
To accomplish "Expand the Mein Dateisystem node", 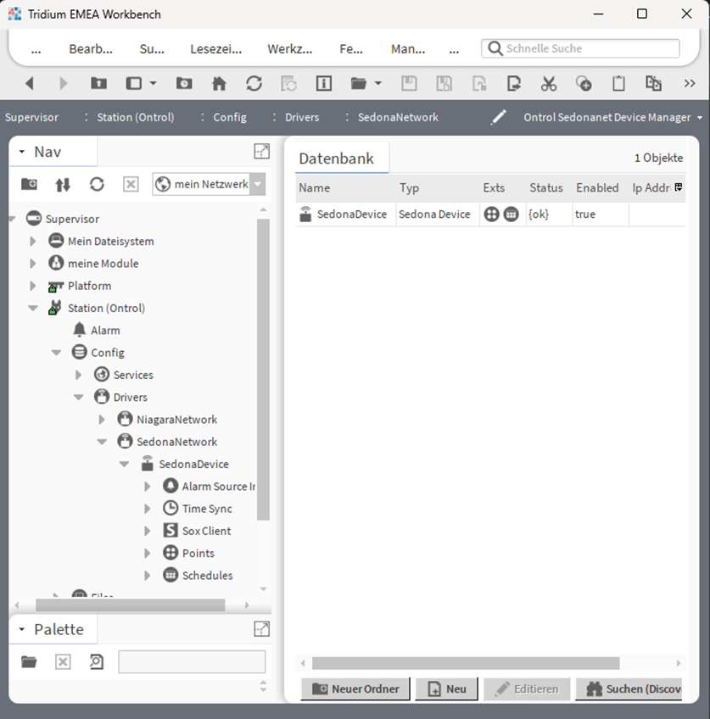I will (x=32, y=241).
